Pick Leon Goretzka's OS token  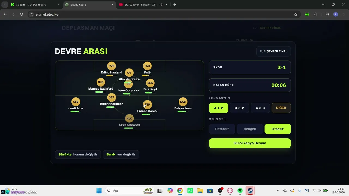128,84
